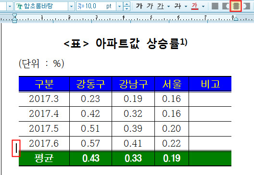Apply bold formatting with the 가 icon
Viewport: 254px width, 175px height.
pyautogui.click(x=139, y=6)
